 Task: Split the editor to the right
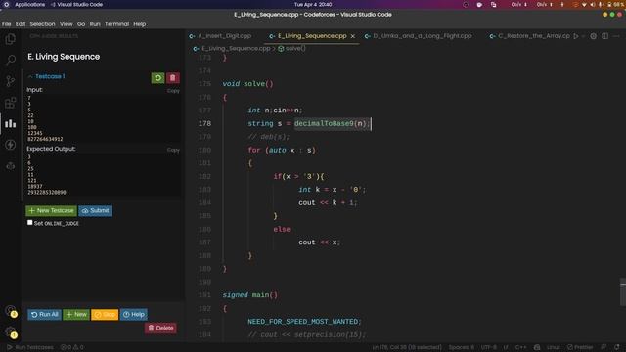click(605, 36)
